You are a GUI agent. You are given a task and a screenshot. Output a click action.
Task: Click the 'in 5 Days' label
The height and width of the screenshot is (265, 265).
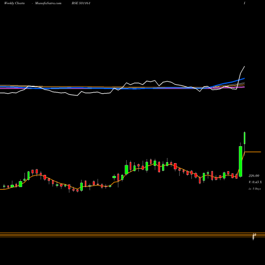[254, 189]
